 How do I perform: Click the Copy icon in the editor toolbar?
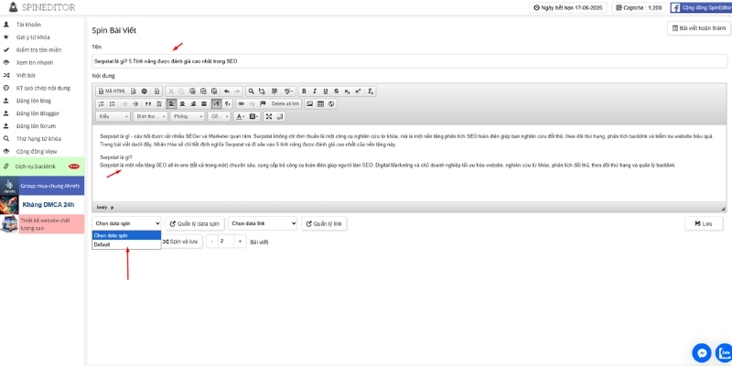point(181,91)
